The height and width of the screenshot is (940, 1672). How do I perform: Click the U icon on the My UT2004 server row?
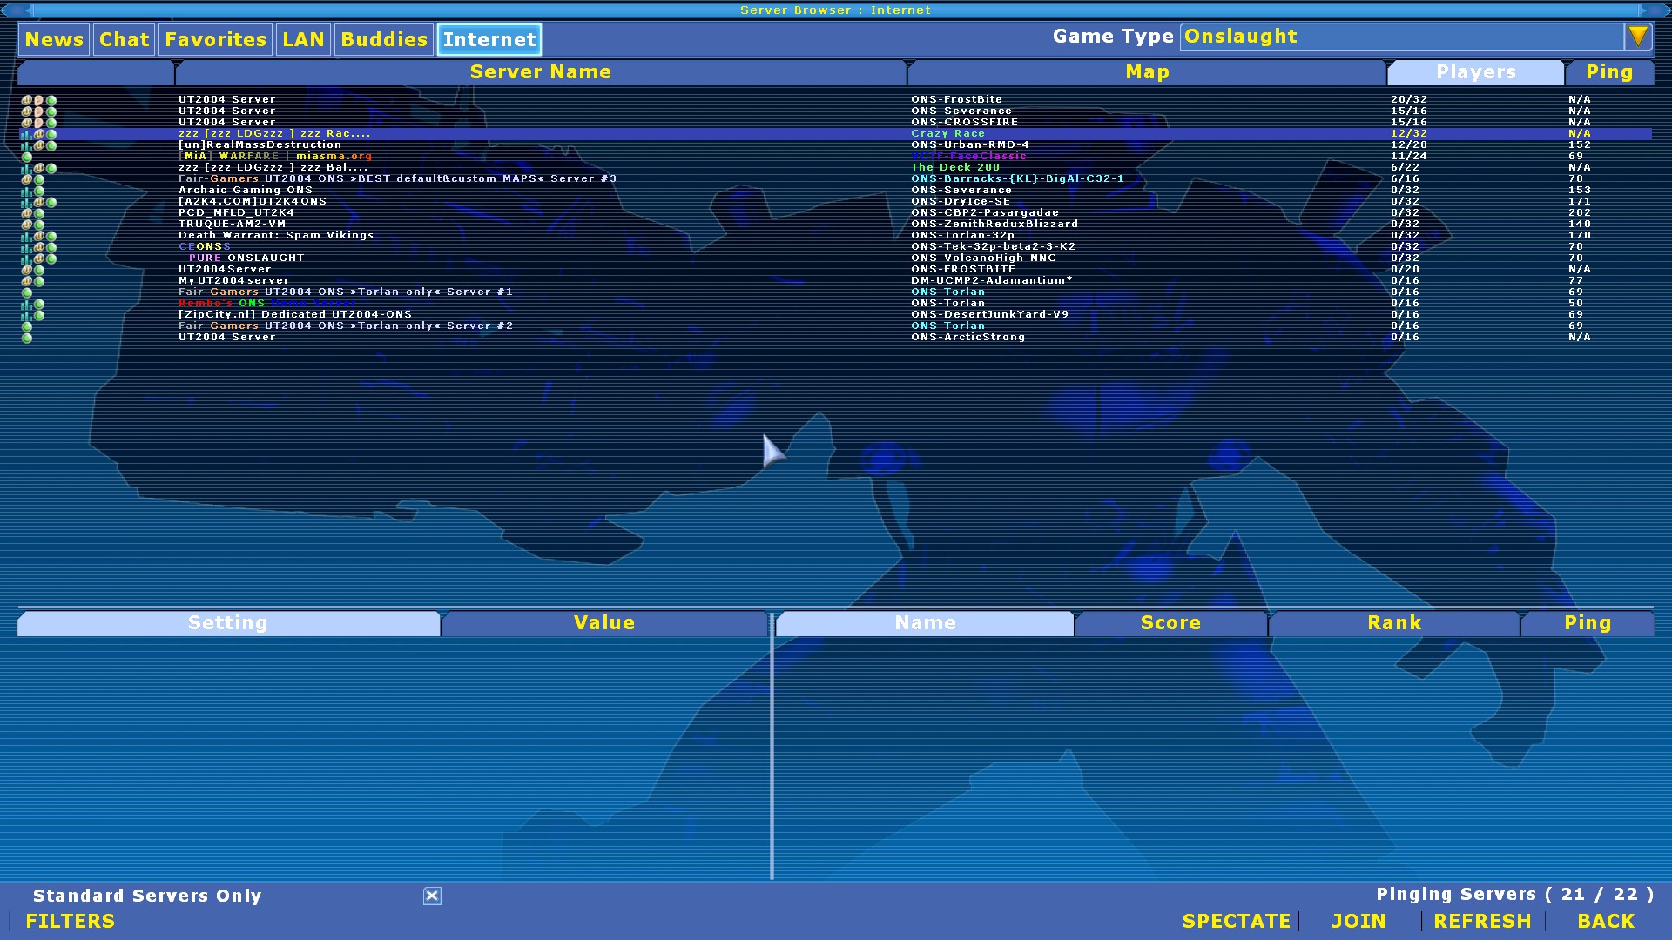(26, 281)
